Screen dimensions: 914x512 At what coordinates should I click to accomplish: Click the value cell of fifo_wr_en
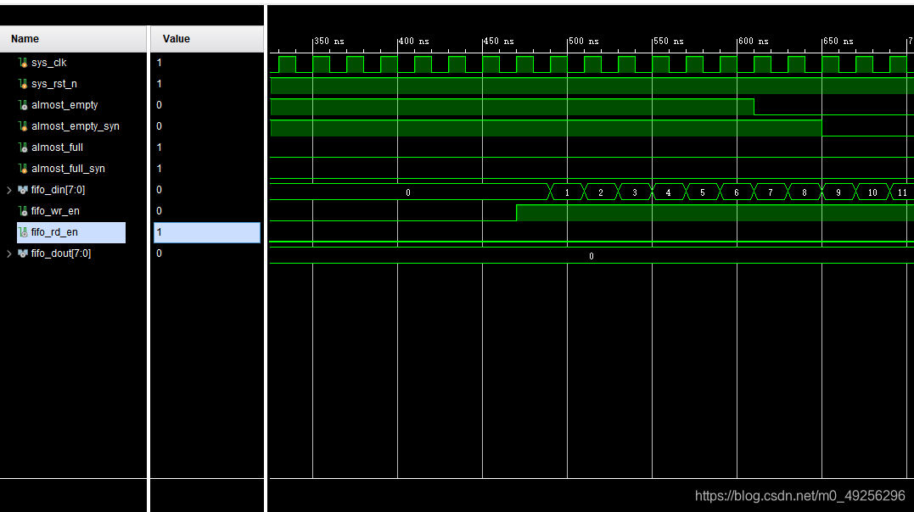pyautogui.click(x=207, y=211)
